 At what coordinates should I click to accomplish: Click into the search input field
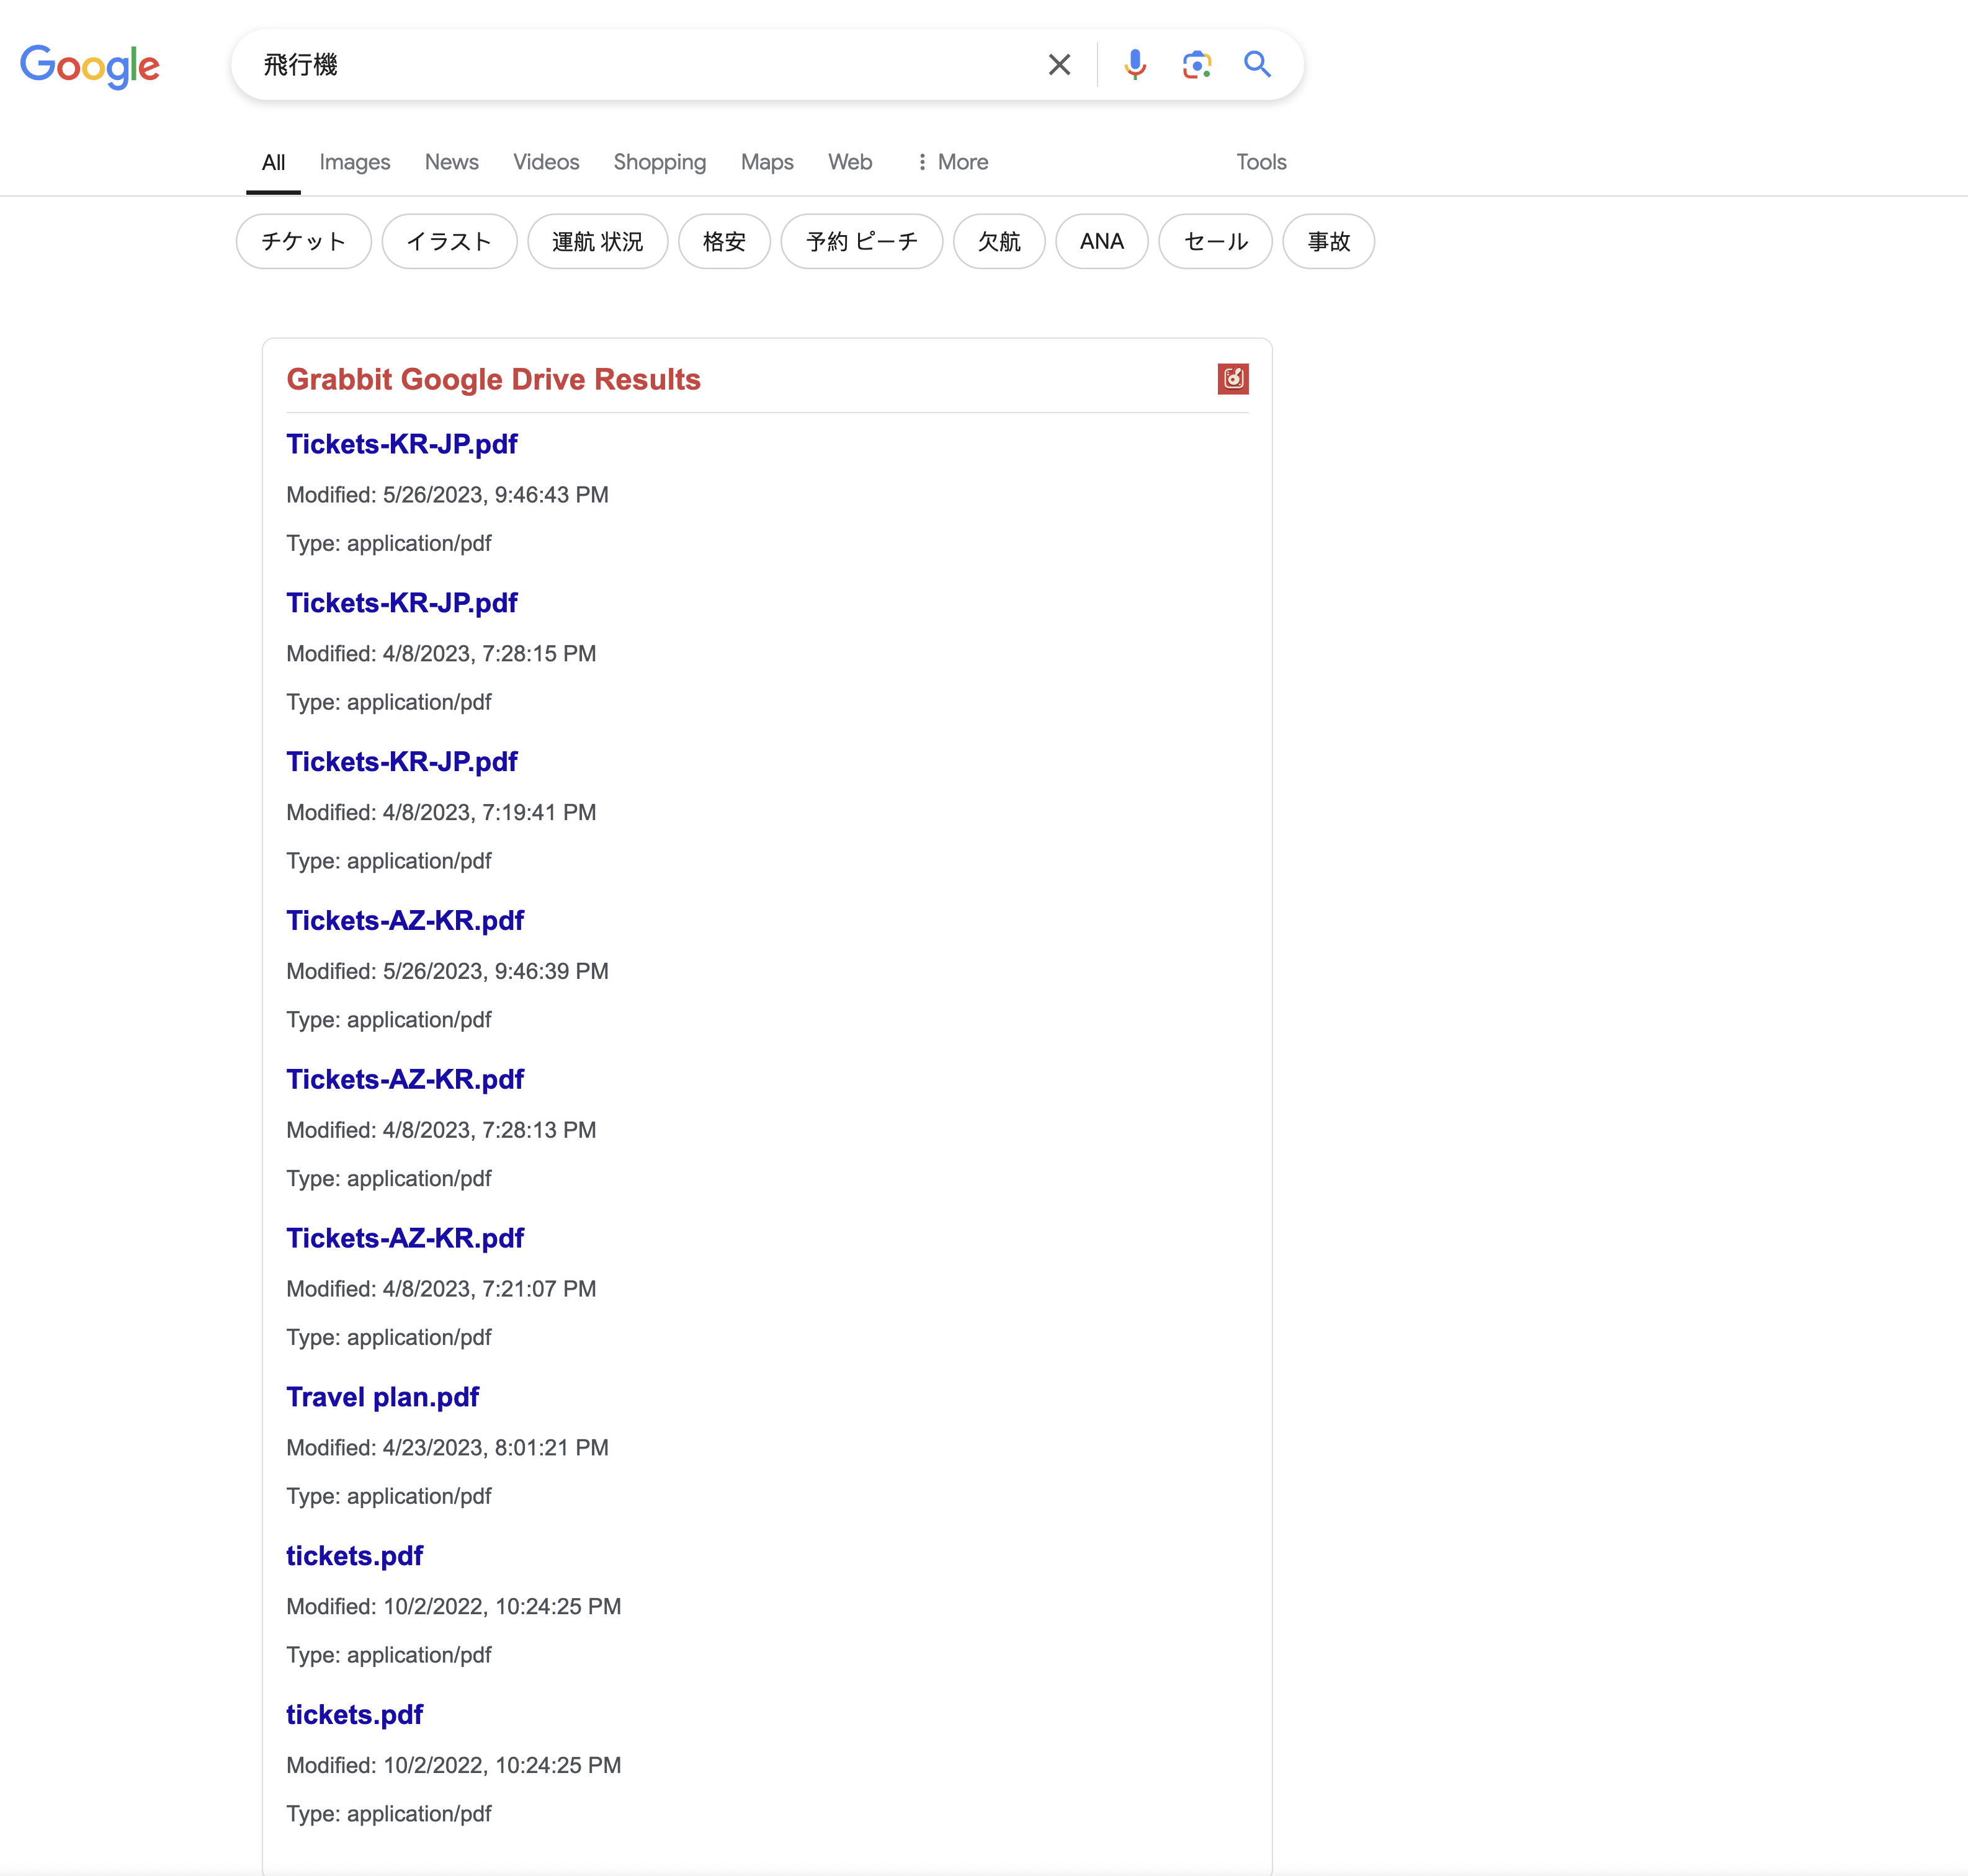640,65
